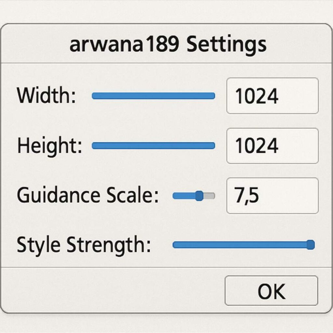Click the empty footer area beside OK

tap(113, 290)
